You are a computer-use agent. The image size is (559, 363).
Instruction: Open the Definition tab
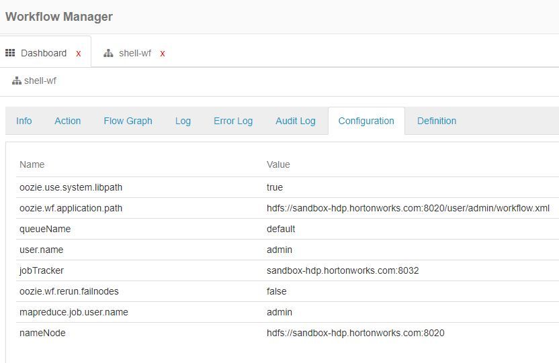(x=437, y=121)
